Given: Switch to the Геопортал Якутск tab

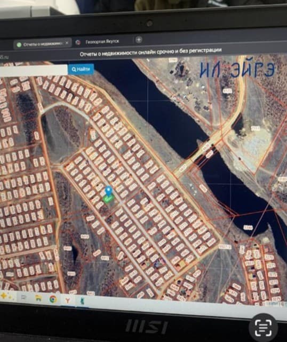Looking at the screenshot, I should click(102, 42).
